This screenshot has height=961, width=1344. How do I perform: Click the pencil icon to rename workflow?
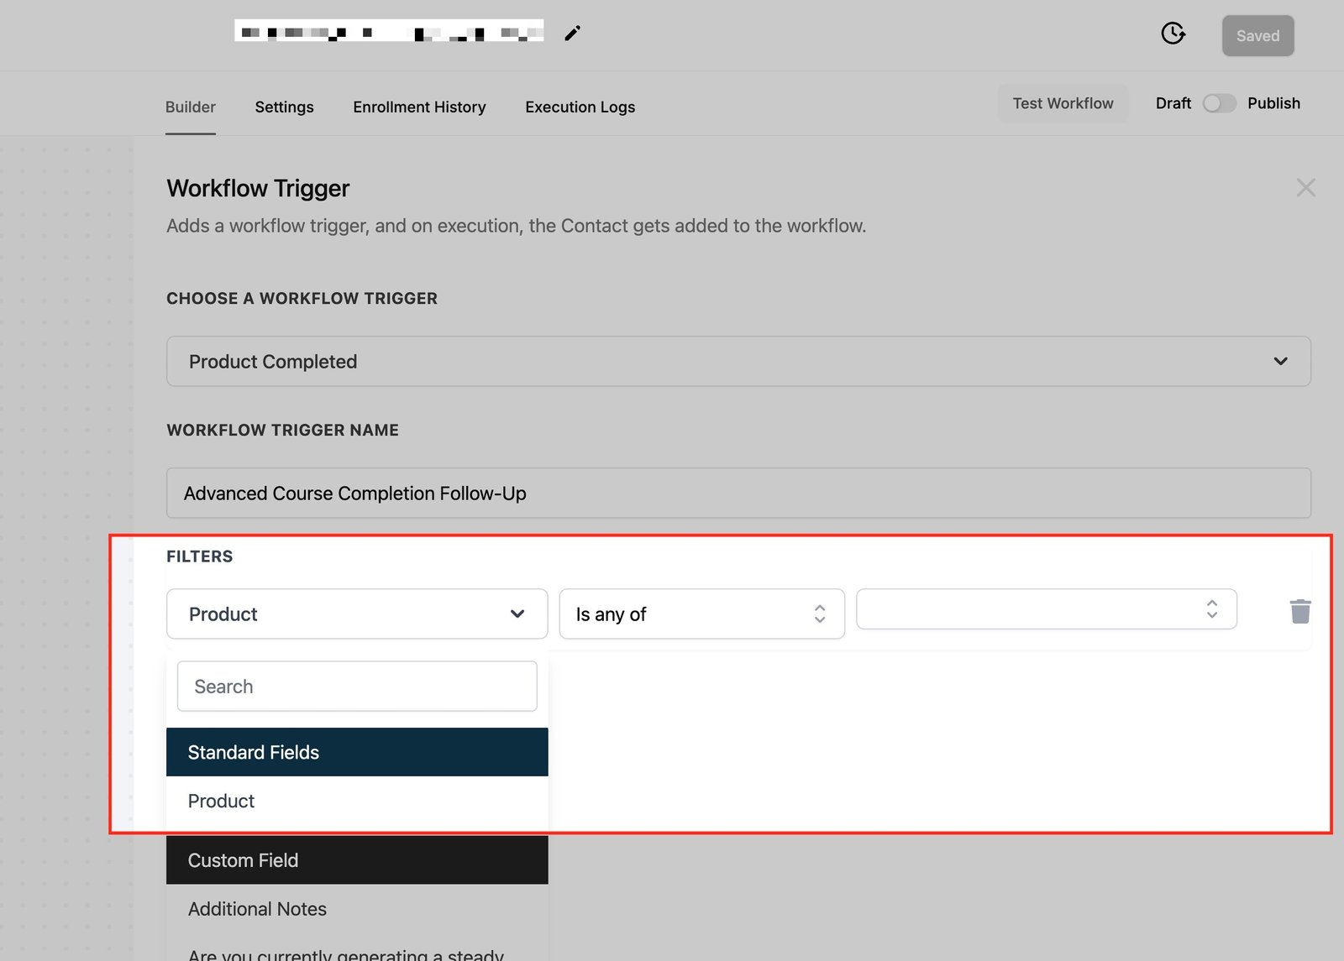click(572, 34)
